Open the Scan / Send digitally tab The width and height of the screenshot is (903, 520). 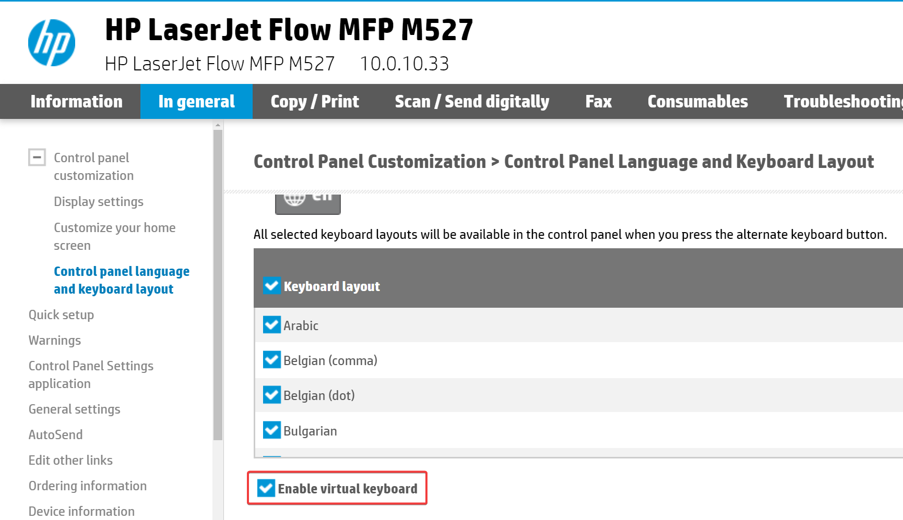pos(472,101)
